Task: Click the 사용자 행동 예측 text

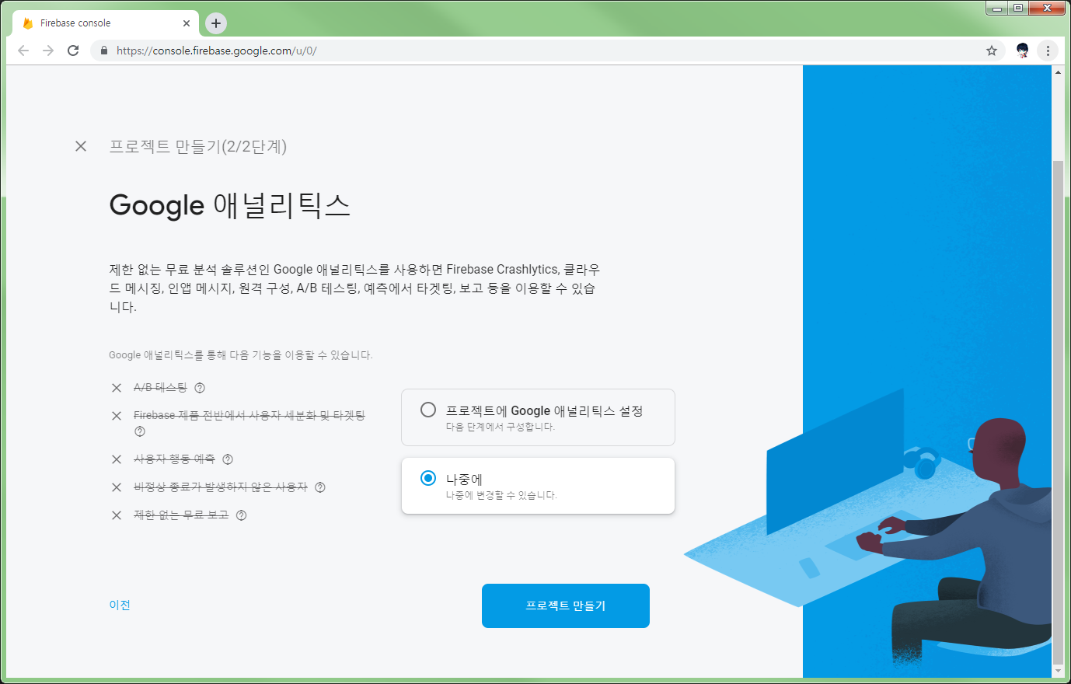Action: point(174,459)
